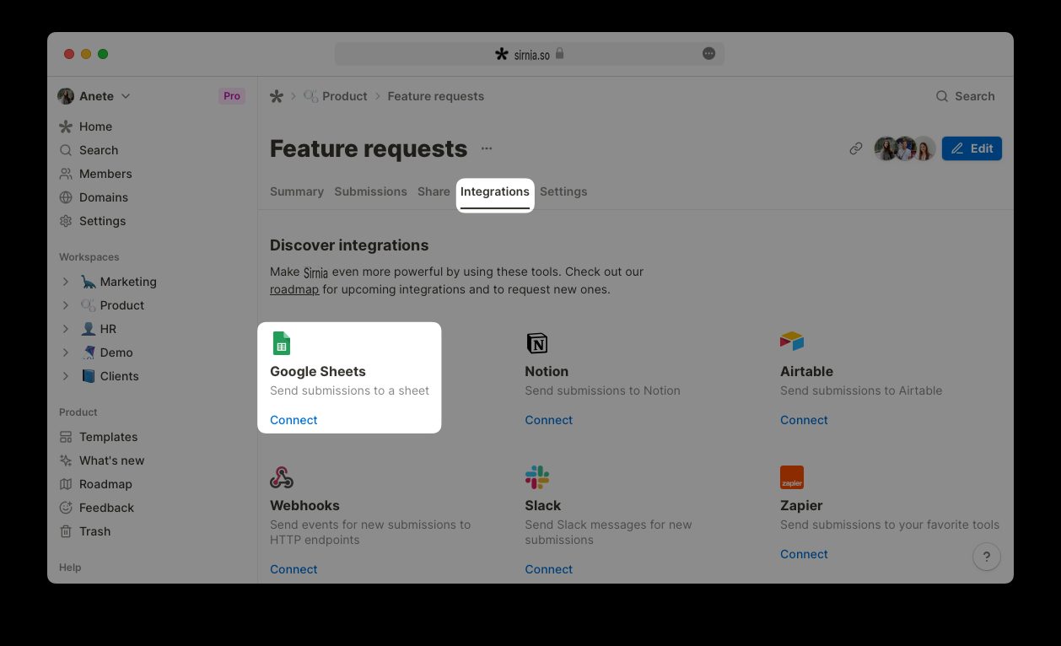Connect the Slack integration

click(549, 569)
